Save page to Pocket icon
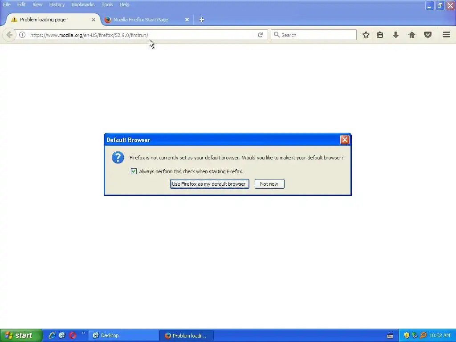Image resolution: width=456 pixels, height=342 pixels. (428, 35)
